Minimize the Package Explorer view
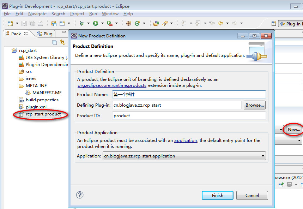303x209 pixels. point(64,32)
